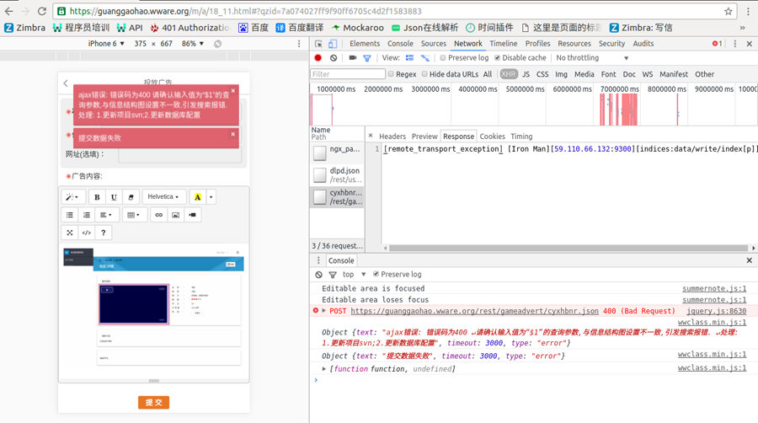Clear network log with the clear icon
This screenshot has width=758, height=423.
click(x=334, y=58)
